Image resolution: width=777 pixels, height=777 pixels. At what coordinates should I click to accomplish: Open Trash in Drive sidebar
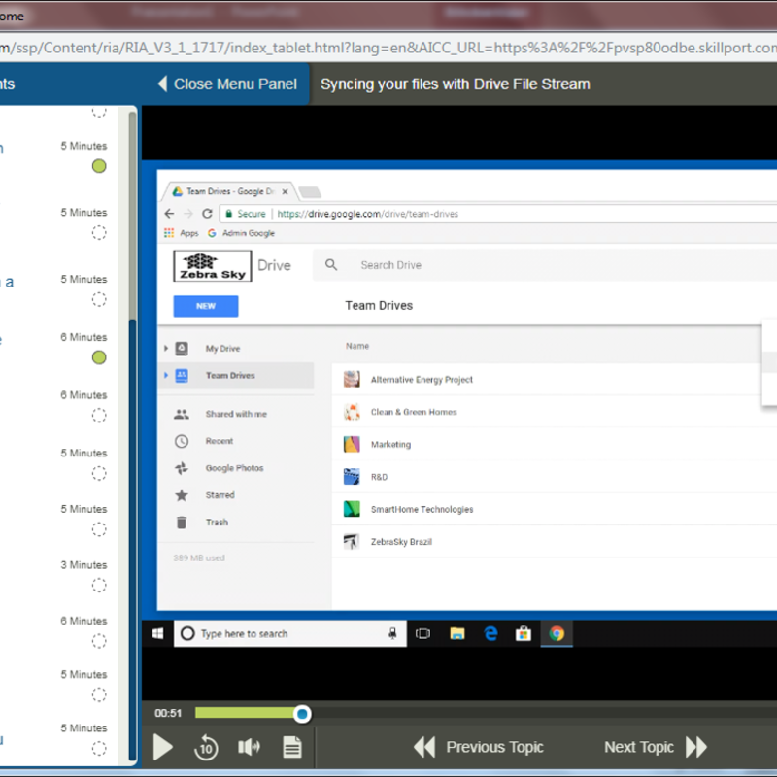217,522
